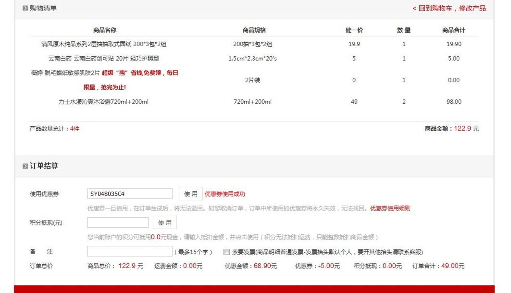Click 使用 button next to 积分抵现 field
This screenshot has height=293, width=511.
(165, 222)
